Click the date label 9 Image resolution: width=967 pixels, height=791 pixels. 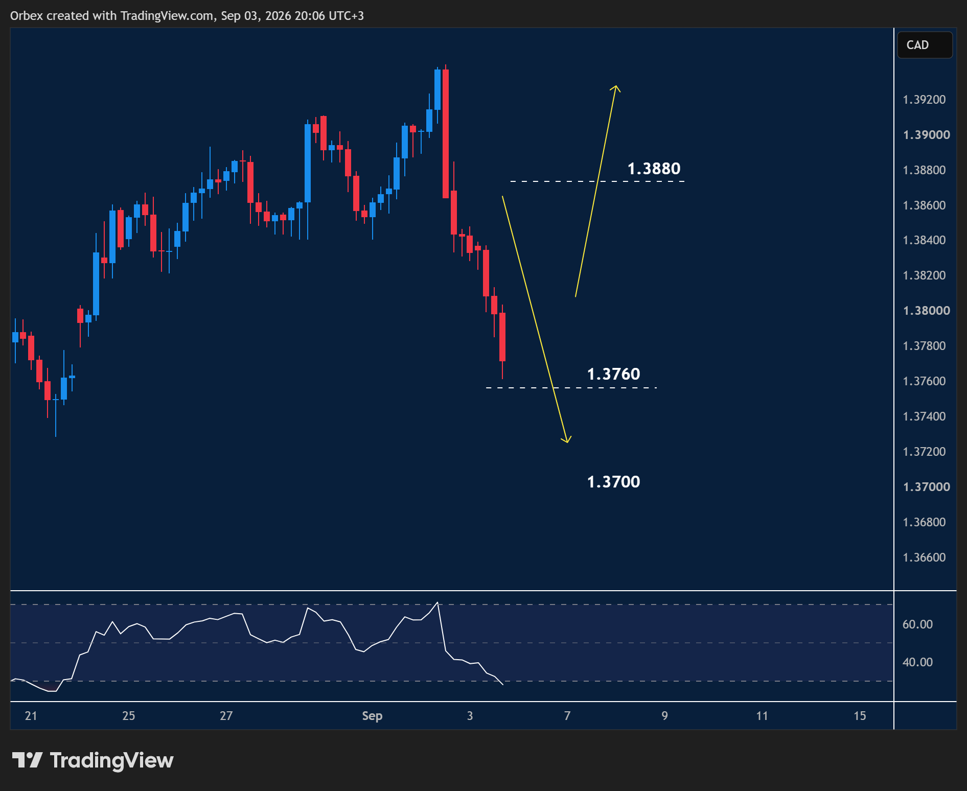pyautogui.click(x=664, y=716)
